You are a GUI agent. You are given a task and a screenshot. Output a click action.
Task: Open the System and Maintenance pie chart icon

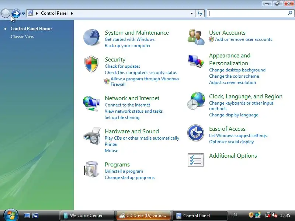click(91, 37)
